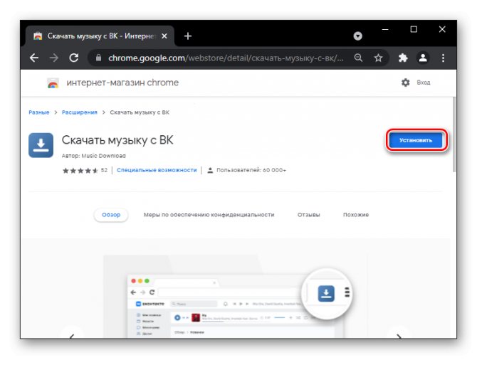
Task: Click 'Автор: Music Download' text
Action: pos(94,156)
